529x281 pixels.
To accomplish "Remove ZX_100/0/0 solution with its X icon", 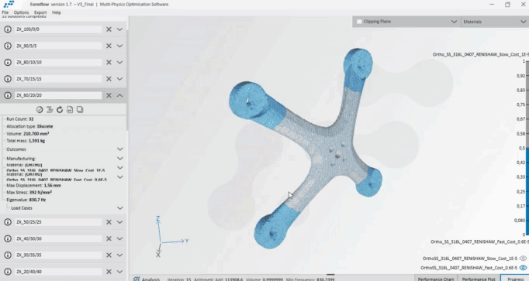I will click(x=109, y=29).
